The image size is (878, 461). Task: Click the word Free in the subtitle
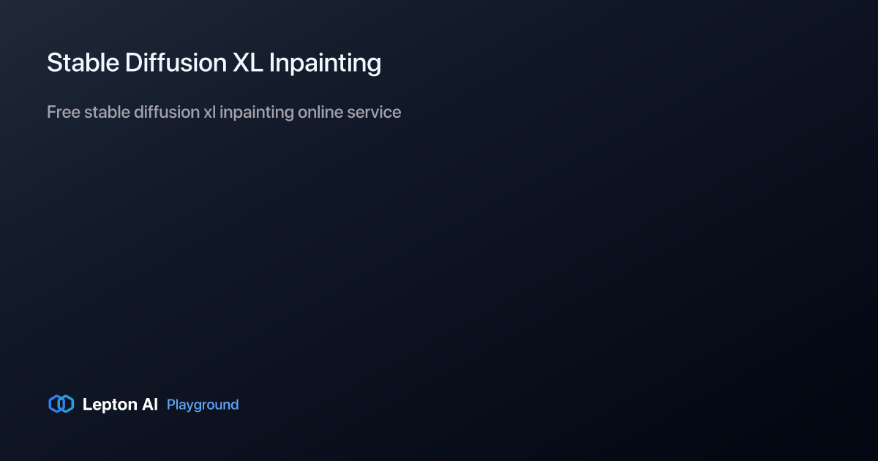point(63,112)
